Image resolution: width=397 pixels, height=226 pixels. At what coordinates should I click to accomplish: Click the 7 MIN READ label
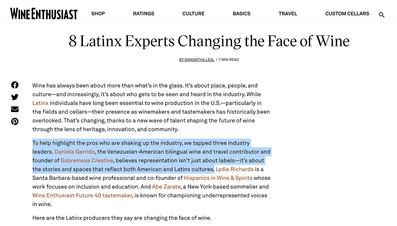click(x=229, y=59)
